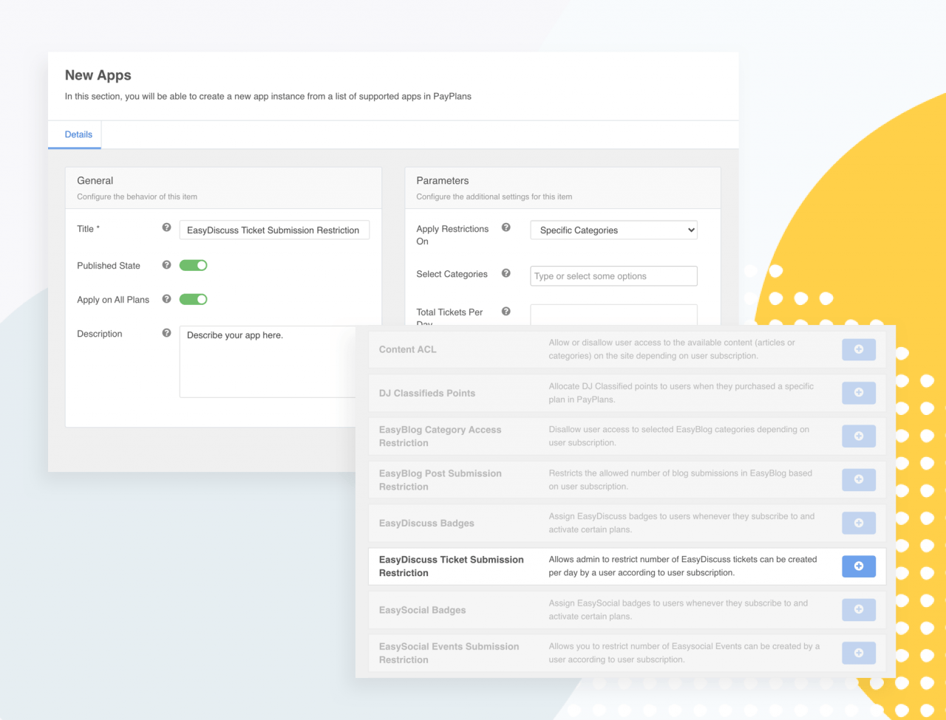Click the Total Tickets Per Day input
Image resolution: width=946 pixels, height=720 pixels.
tap(613, 315)
